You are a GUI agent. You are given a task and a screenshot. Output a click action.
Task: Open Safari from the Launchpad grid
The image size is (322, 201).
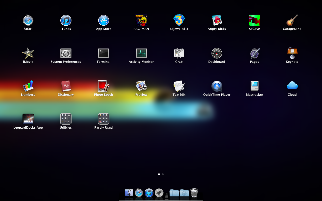28,21
